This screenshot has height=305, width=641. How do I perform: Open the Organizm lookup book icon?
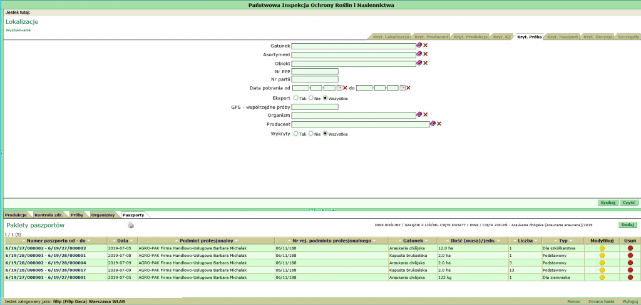pyautogui.click(x=419, y=115)
